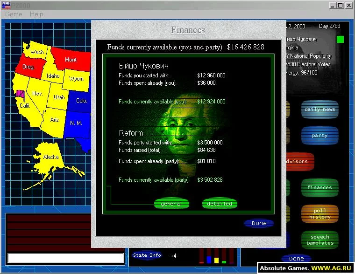The image size is (355, 274).
Task: Select Nevada on the map
Action: click(x=37, y=93)
